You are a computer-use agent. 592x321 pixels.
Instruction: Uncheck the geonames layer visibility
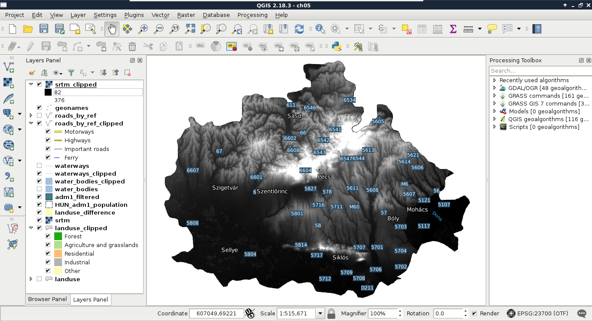[39, 108]
